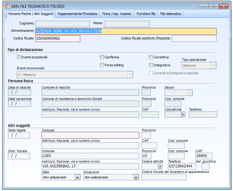Viewport: 233px width, 191px height.
Task: Toggle Correttiva/Integrativa parziale checkbox
Action: tap(151, 73)
